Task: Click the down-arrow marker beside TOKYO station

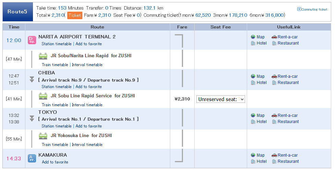Action: (x=32, y=118)
